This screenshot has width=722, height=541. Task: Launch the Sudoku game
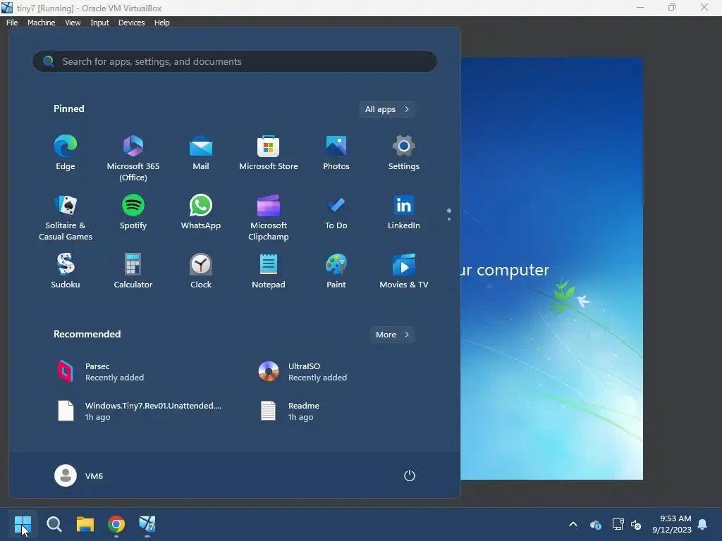pos(66,271)
